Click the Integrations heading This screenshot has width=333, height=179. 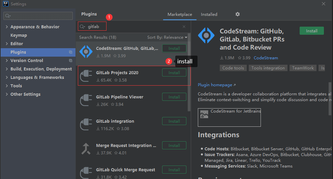point(218,135)
